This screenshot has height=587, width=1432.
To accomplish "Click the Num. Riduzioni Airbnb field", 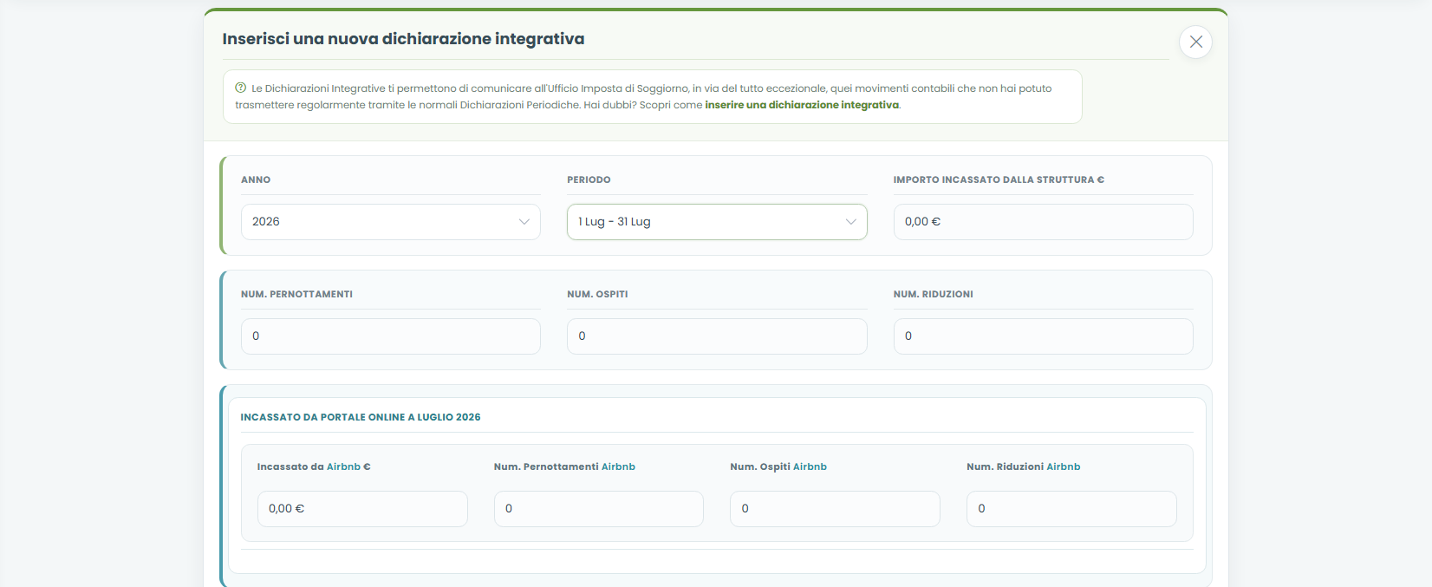I will point(1071,509).
